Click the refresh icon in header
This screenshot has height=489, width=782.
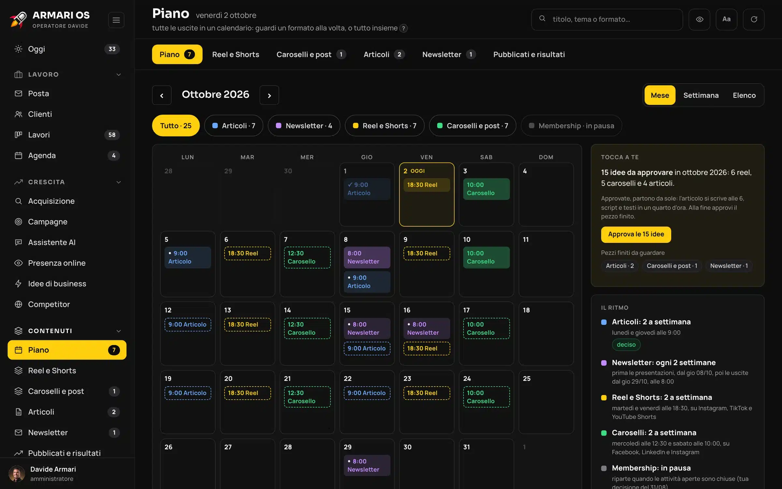pyautogui.click(x=754, y=20)
